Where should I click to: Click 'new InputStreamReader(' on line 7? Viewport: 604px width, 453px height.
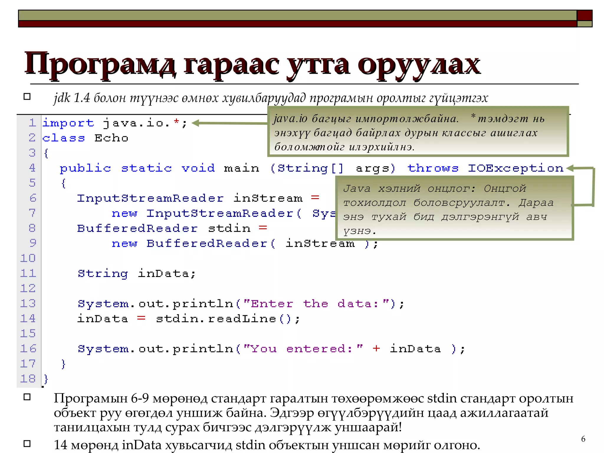206,213
